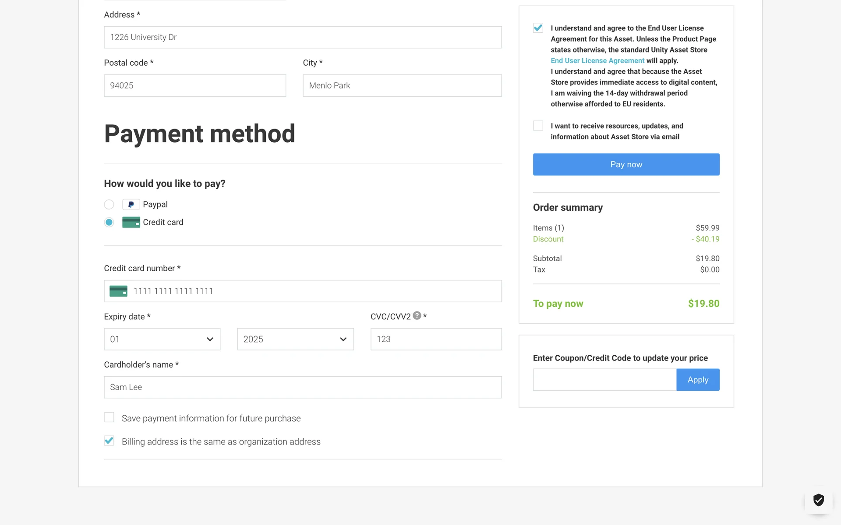Viewport: 841px width, 525px height.
Task: Focus the credit card number field
Action: tap(315, 291)
